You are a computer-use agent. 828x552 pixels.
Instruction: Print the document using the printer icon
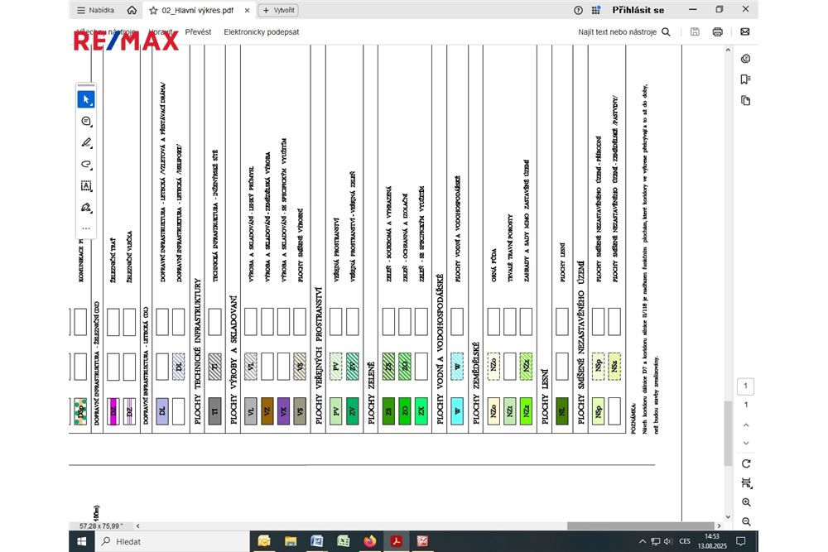click(x=717, y=32)
